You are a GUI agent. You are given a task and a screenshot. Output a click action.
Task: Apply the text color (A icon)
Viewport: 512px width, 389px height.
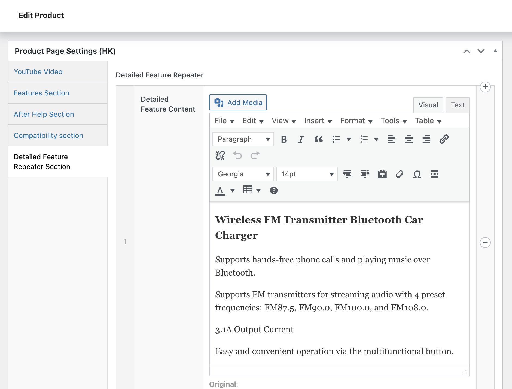tap(220, 190)
